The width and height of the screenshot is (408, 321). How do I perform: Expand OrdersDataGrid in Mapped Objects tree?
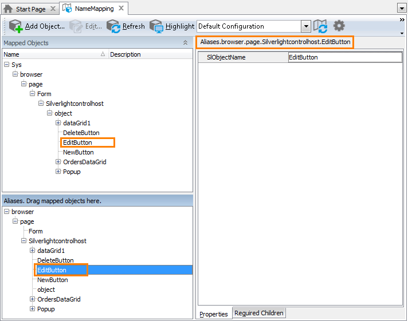pos(58,162)
